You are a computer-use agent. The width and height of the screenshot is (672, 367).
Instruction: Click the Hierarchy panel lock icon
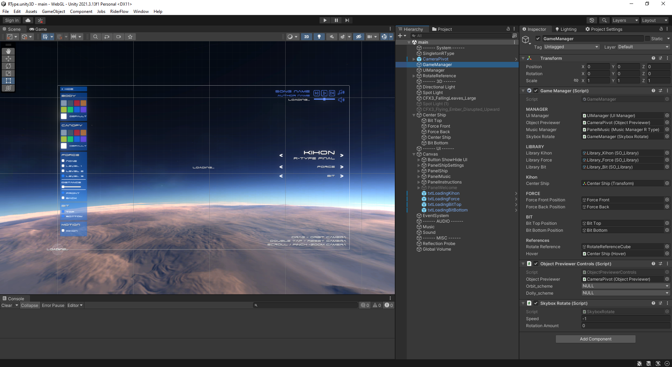[508, 29]
